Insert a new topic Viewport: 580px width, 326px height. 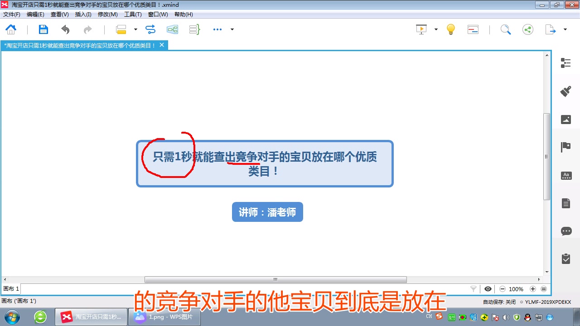(x=121, y=29)
